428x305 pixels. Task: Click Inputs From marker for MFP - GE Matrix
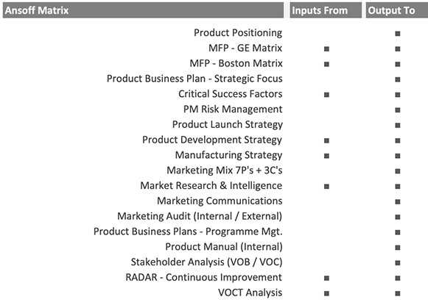tap(326, 49)
